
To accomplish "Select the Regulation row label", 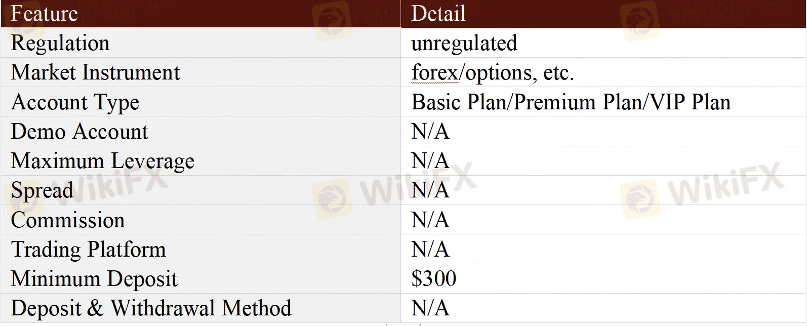I will pyautogui.click(x=60, y=43).
